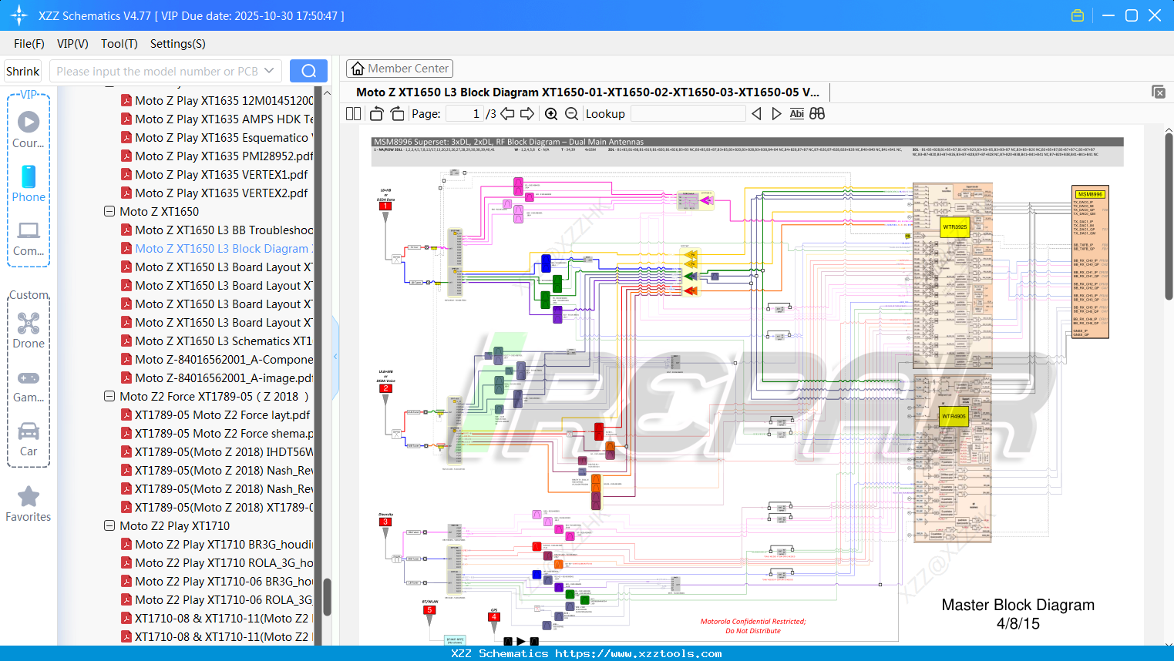Click the blue search magnifier button
Screen dimensions: 1174x661
tap(308, 71)
